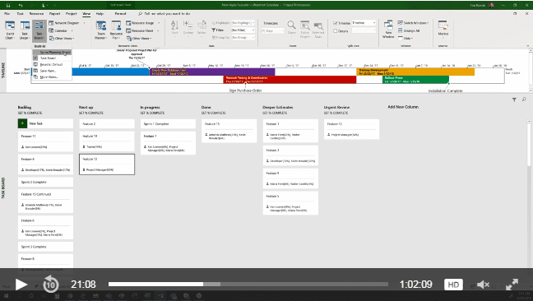Toggle the Timeline checkbox
The image size is (533, 301).
pyautogui.click(x=335, y=23)
